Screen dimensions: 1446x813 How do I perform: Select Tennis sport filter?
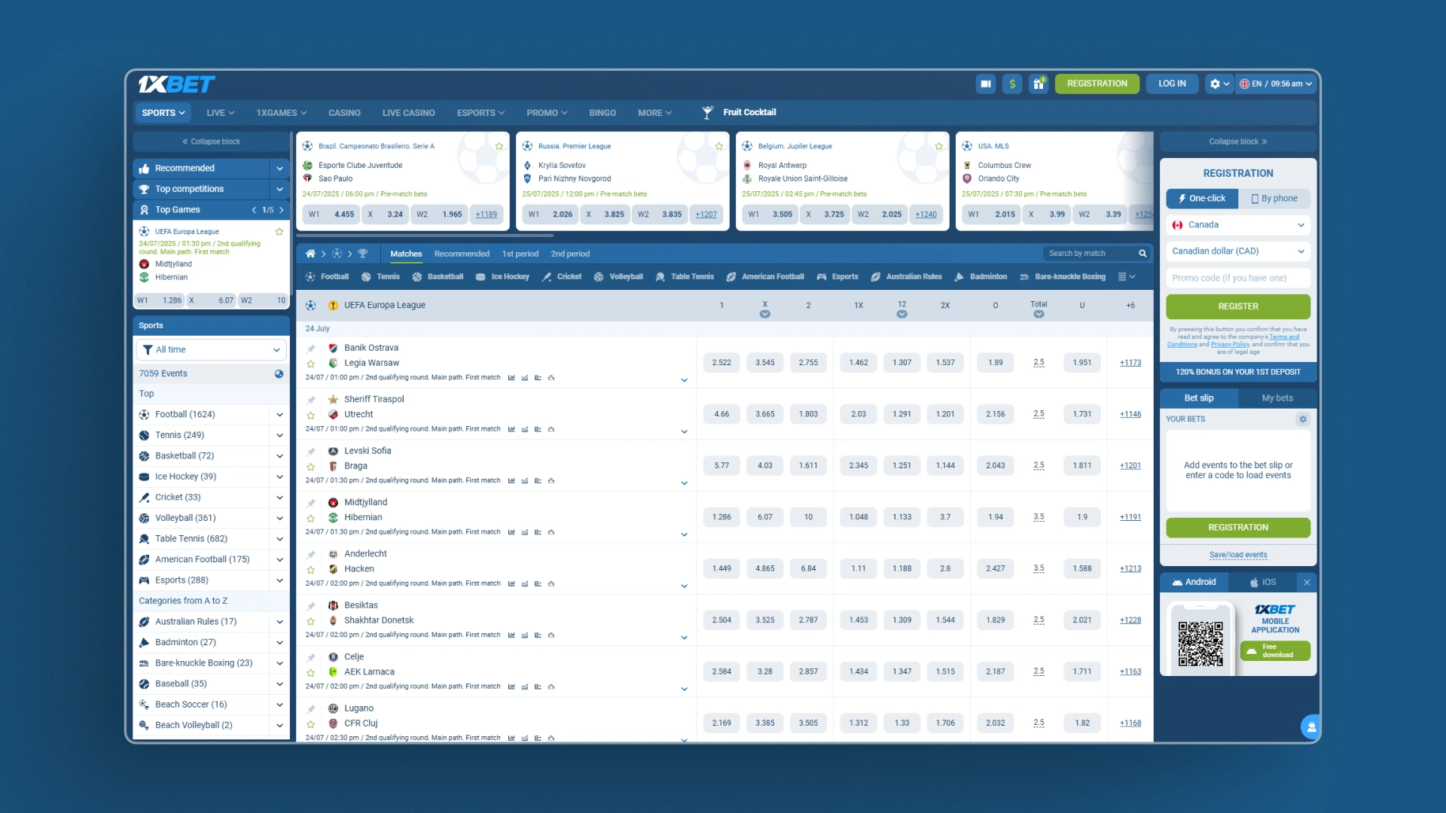(380, 277)
